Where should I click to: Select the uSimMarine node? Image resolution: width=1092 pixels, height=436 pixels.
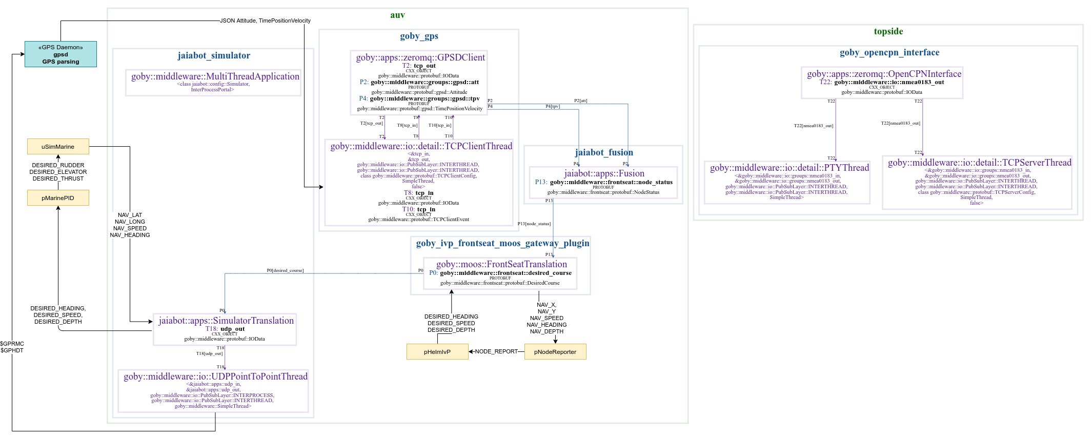(x=58, y=147)
